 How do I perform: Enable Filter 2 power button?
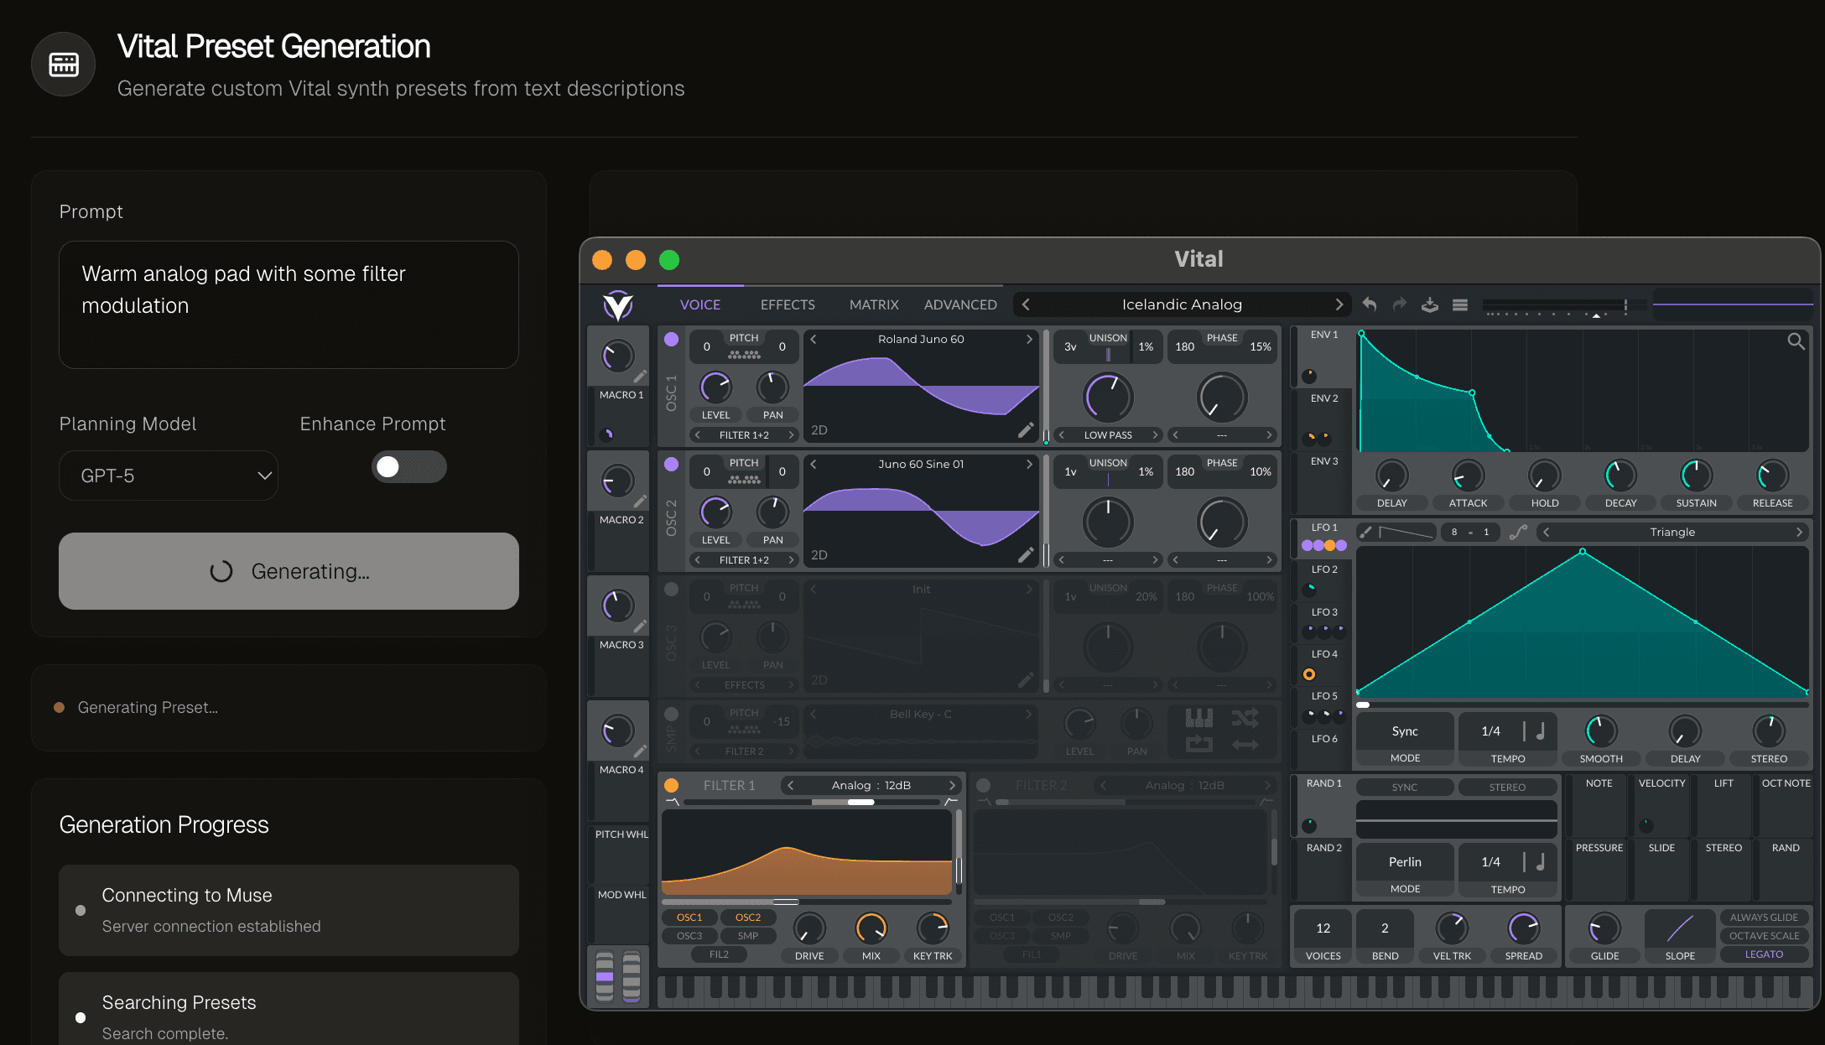[x=983, y=785]
